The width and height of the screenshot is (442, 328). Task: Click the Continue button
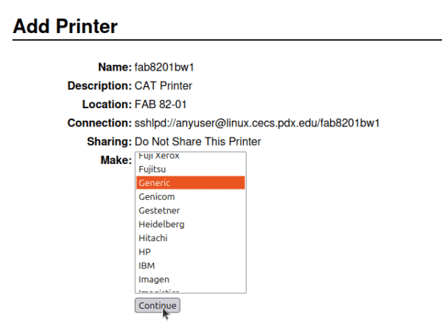(157, 305)
